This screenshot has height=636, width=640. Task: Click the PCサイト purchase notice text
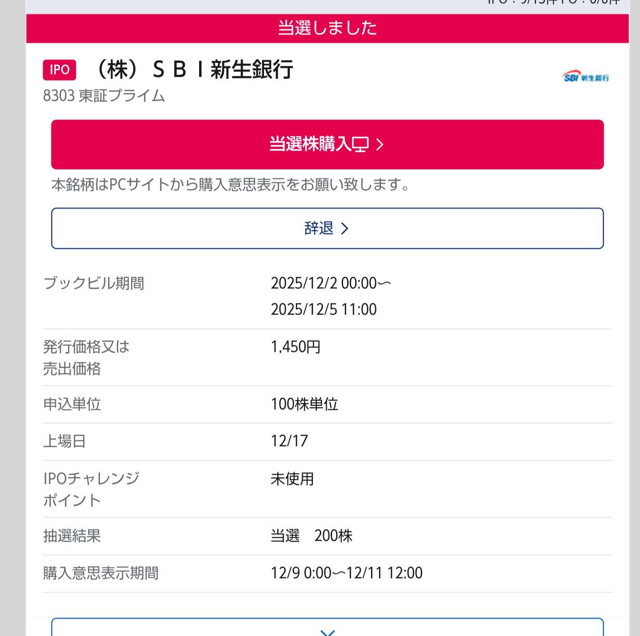(x=230, y=184)
